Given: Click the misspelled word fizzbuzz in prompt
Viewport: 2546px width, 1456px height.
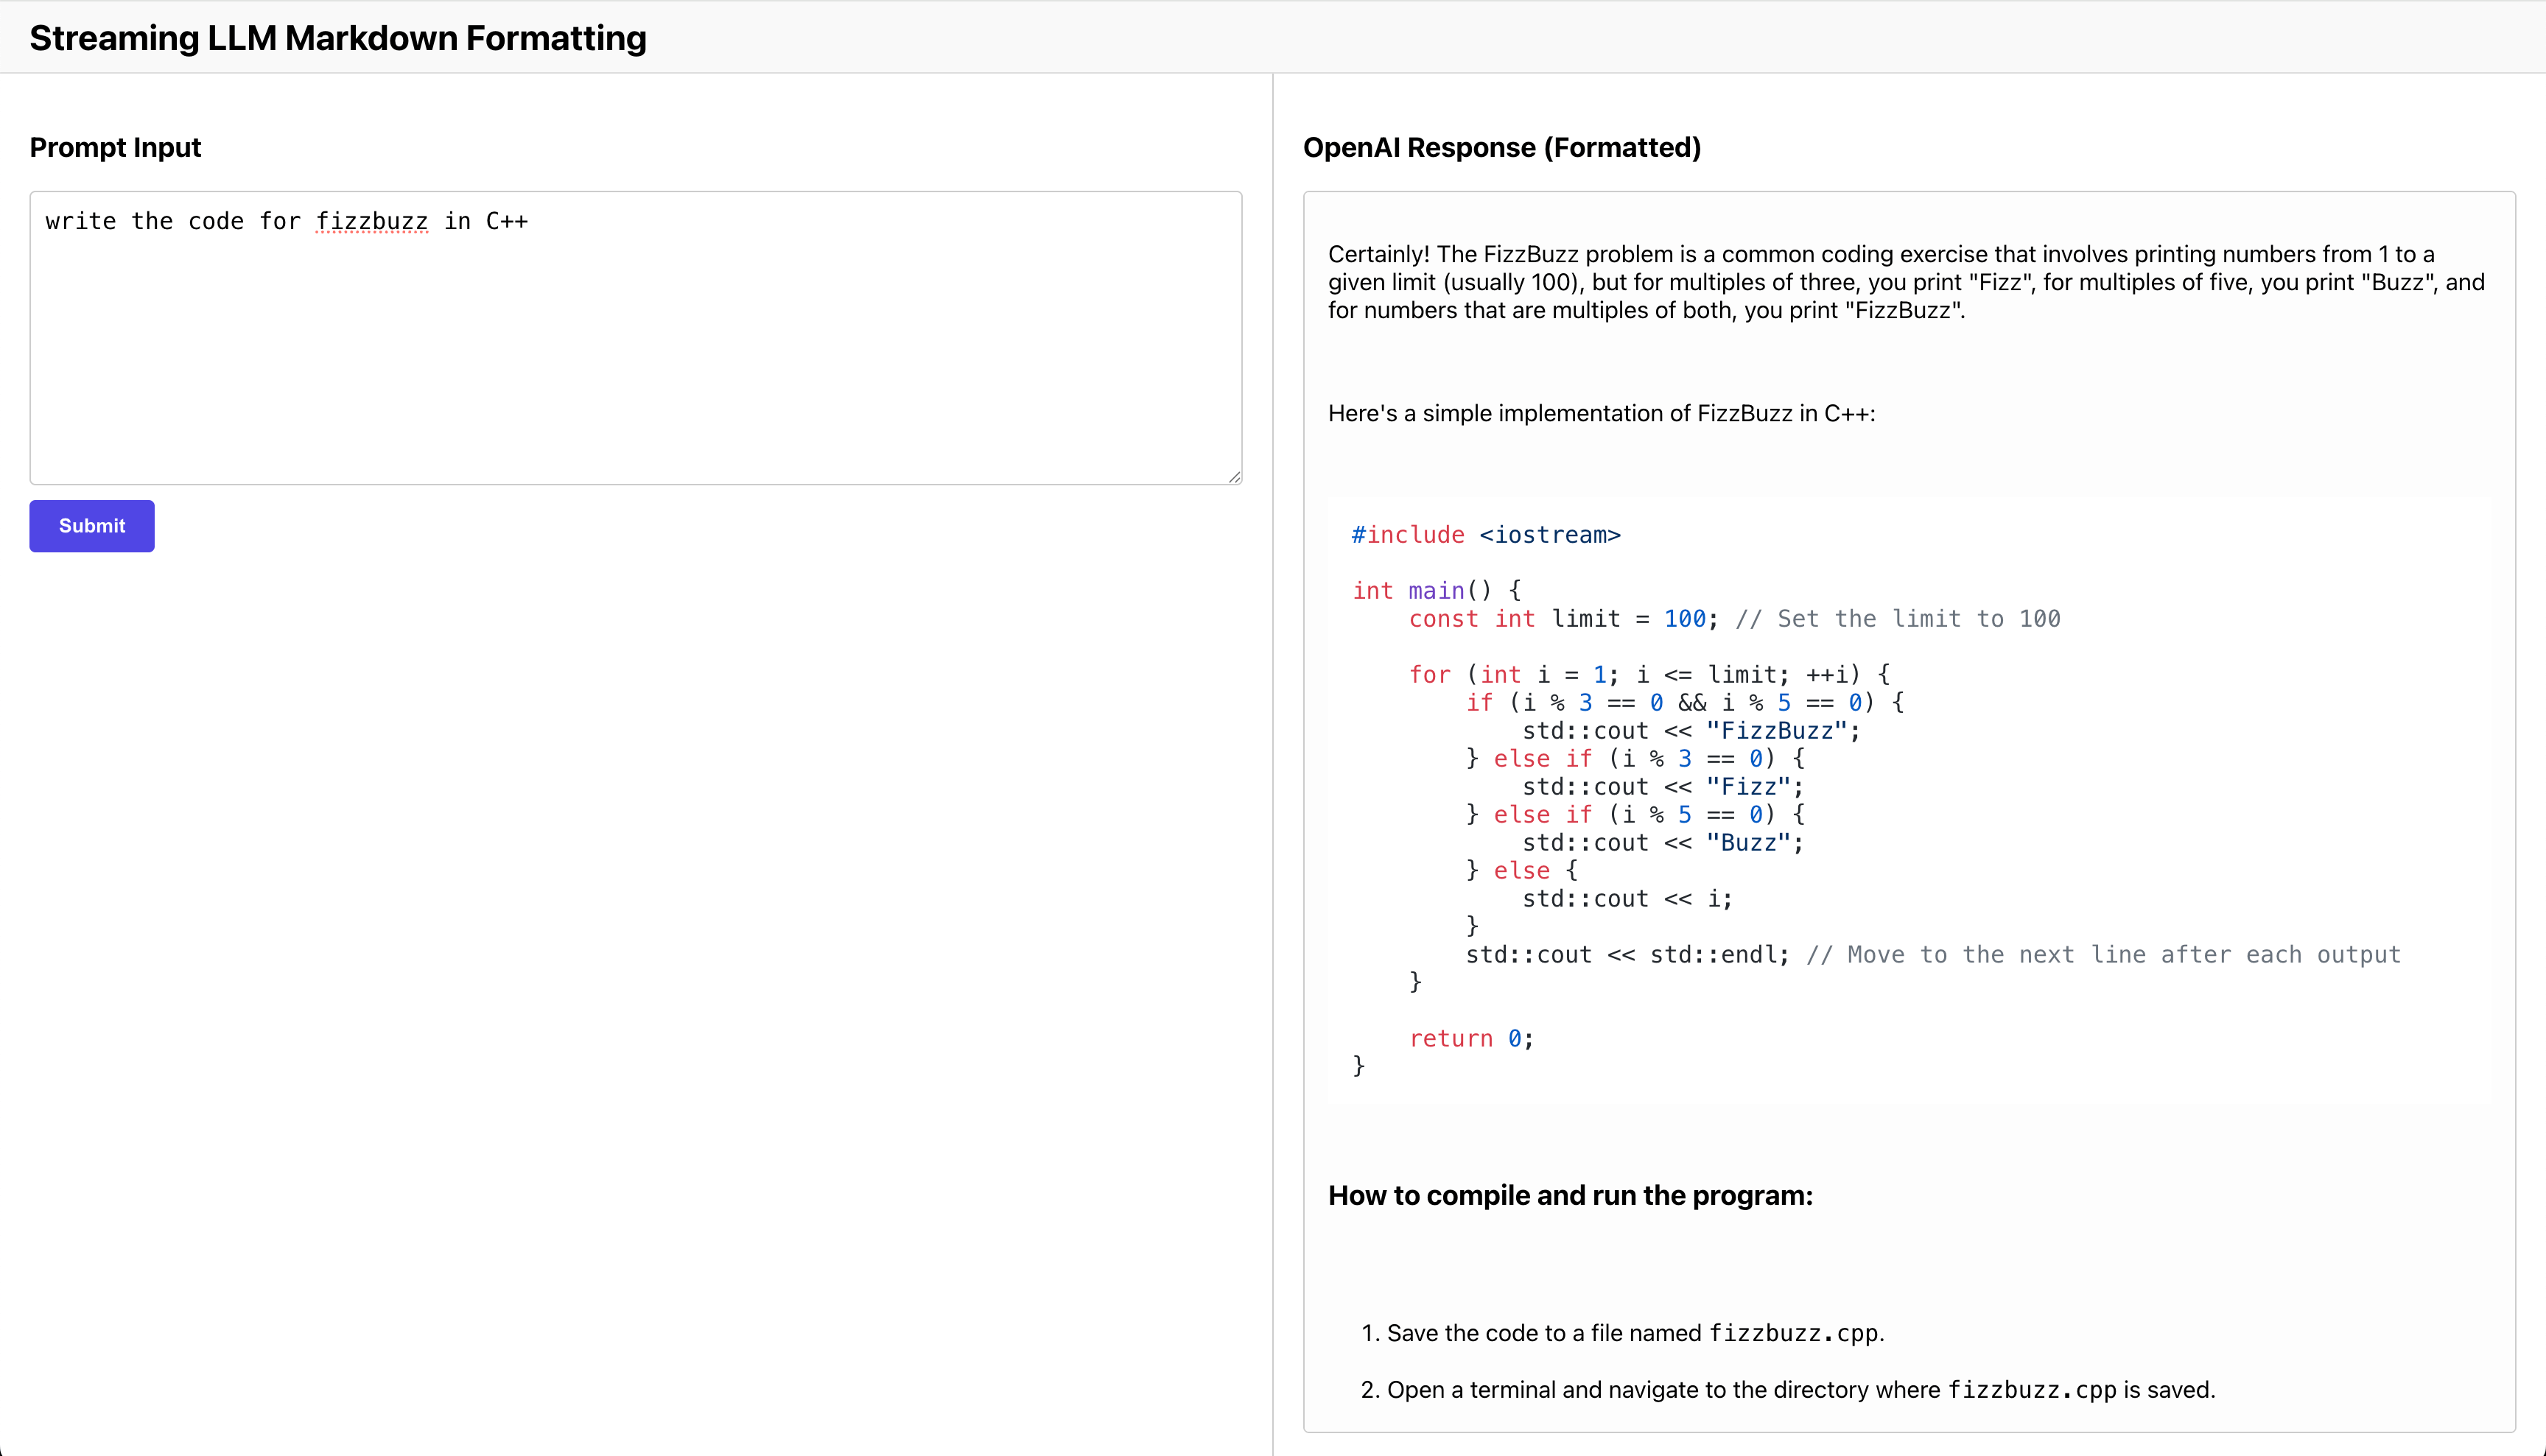Looking at the screenshot, I should (372, 221).
